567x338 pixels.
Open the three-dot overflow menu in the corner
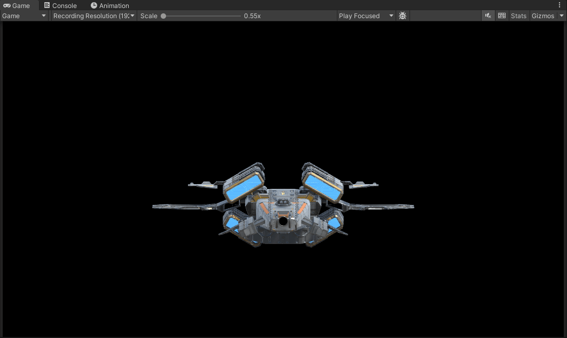point(559,5)
